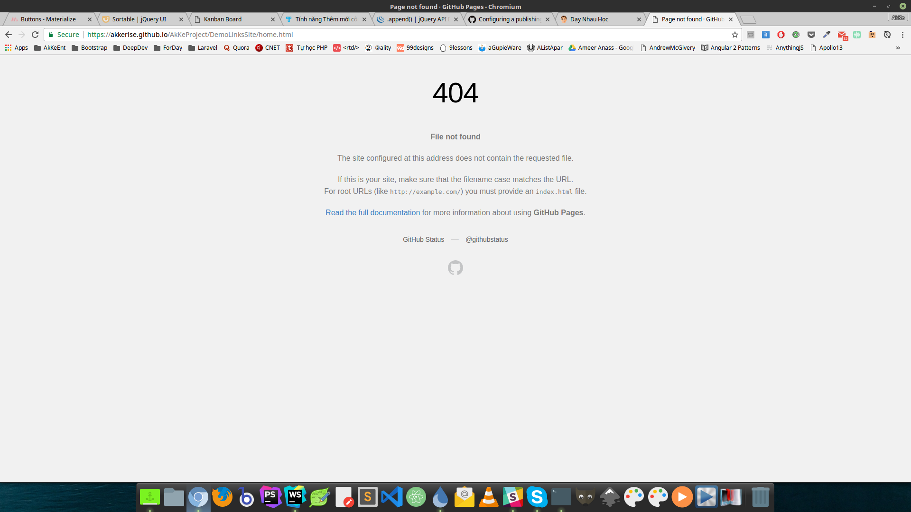The height and width of the screenshot is (512, 911).
Task: Click the color picker eyedropper extension
Action: coord(827,35)
